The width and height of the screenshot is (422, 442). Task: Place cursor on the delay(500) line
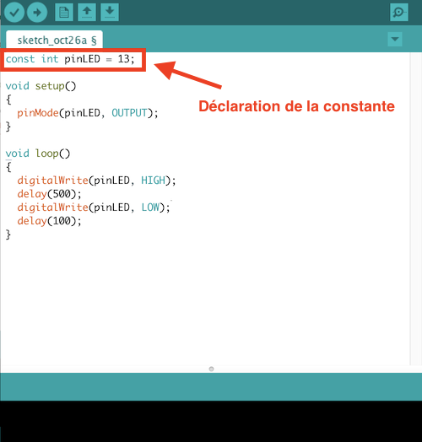point(49,194)
